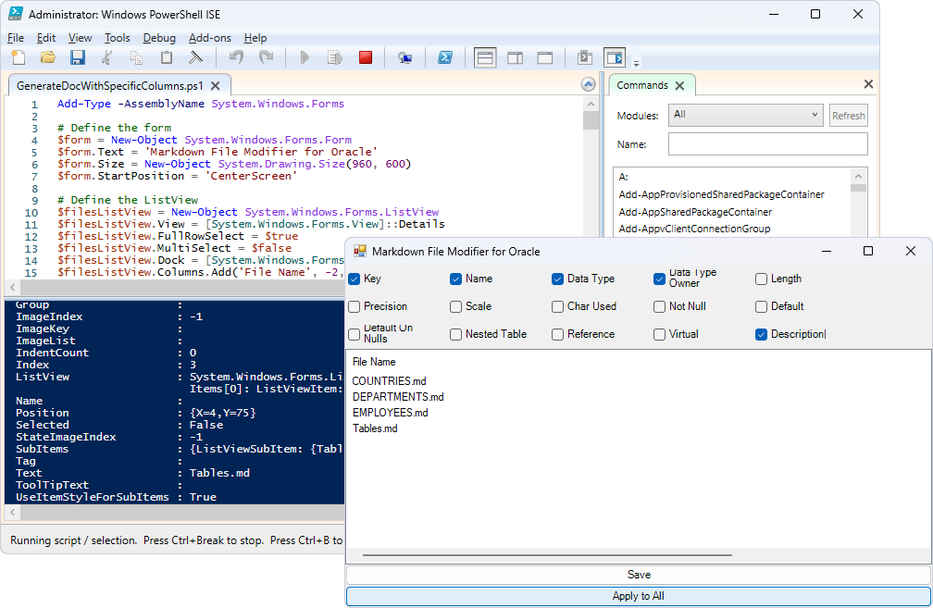Enable the Reference checkbox
Screen dimensions: 933x608
point(557,334)
